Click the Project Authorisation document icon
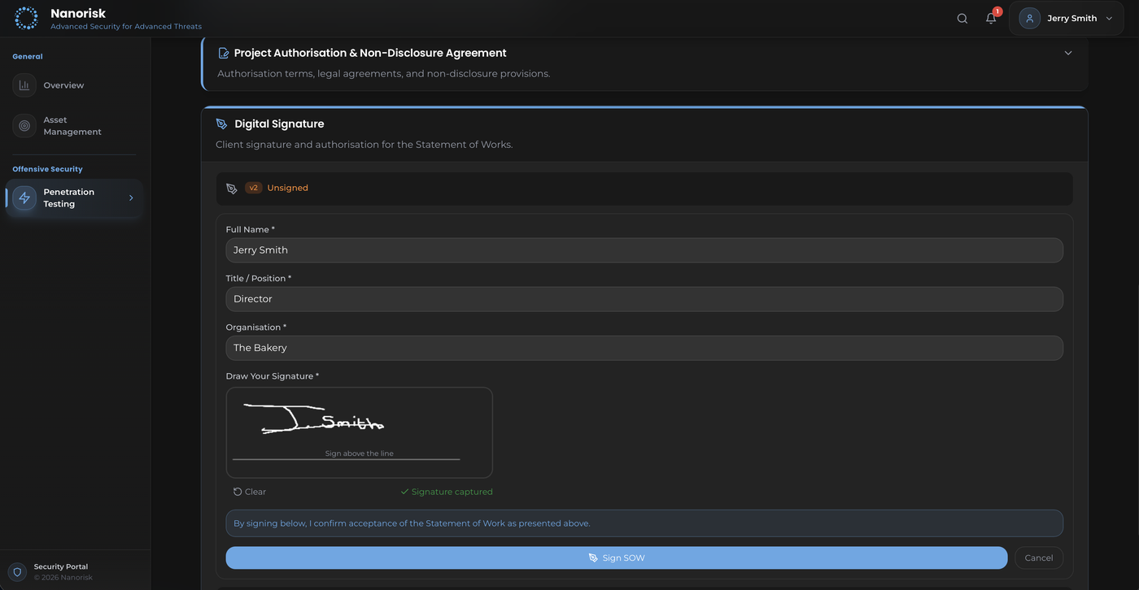 [x=222, y=52]
